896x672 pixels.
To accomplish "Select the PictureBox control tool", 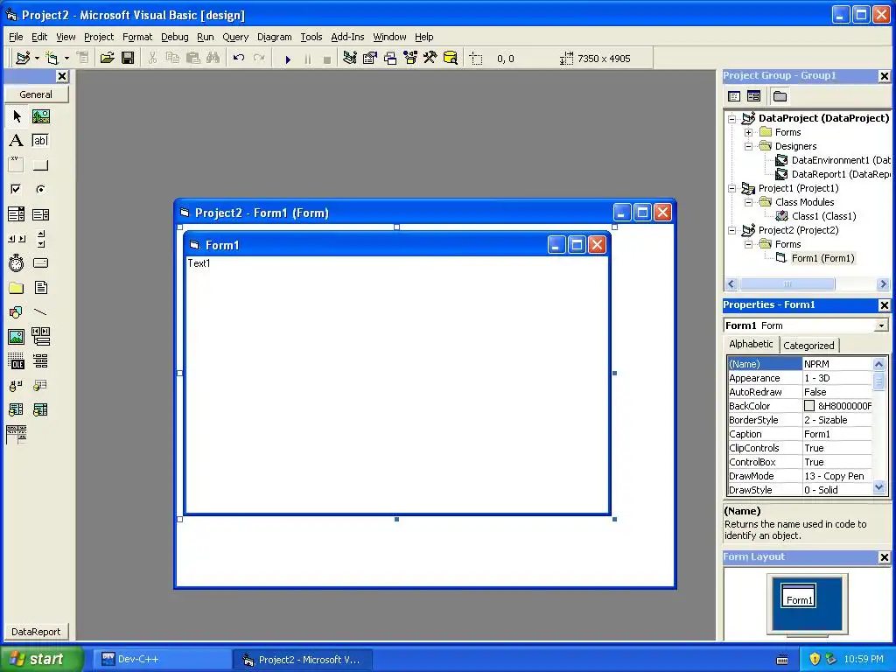I will click(x=40, y=116).
